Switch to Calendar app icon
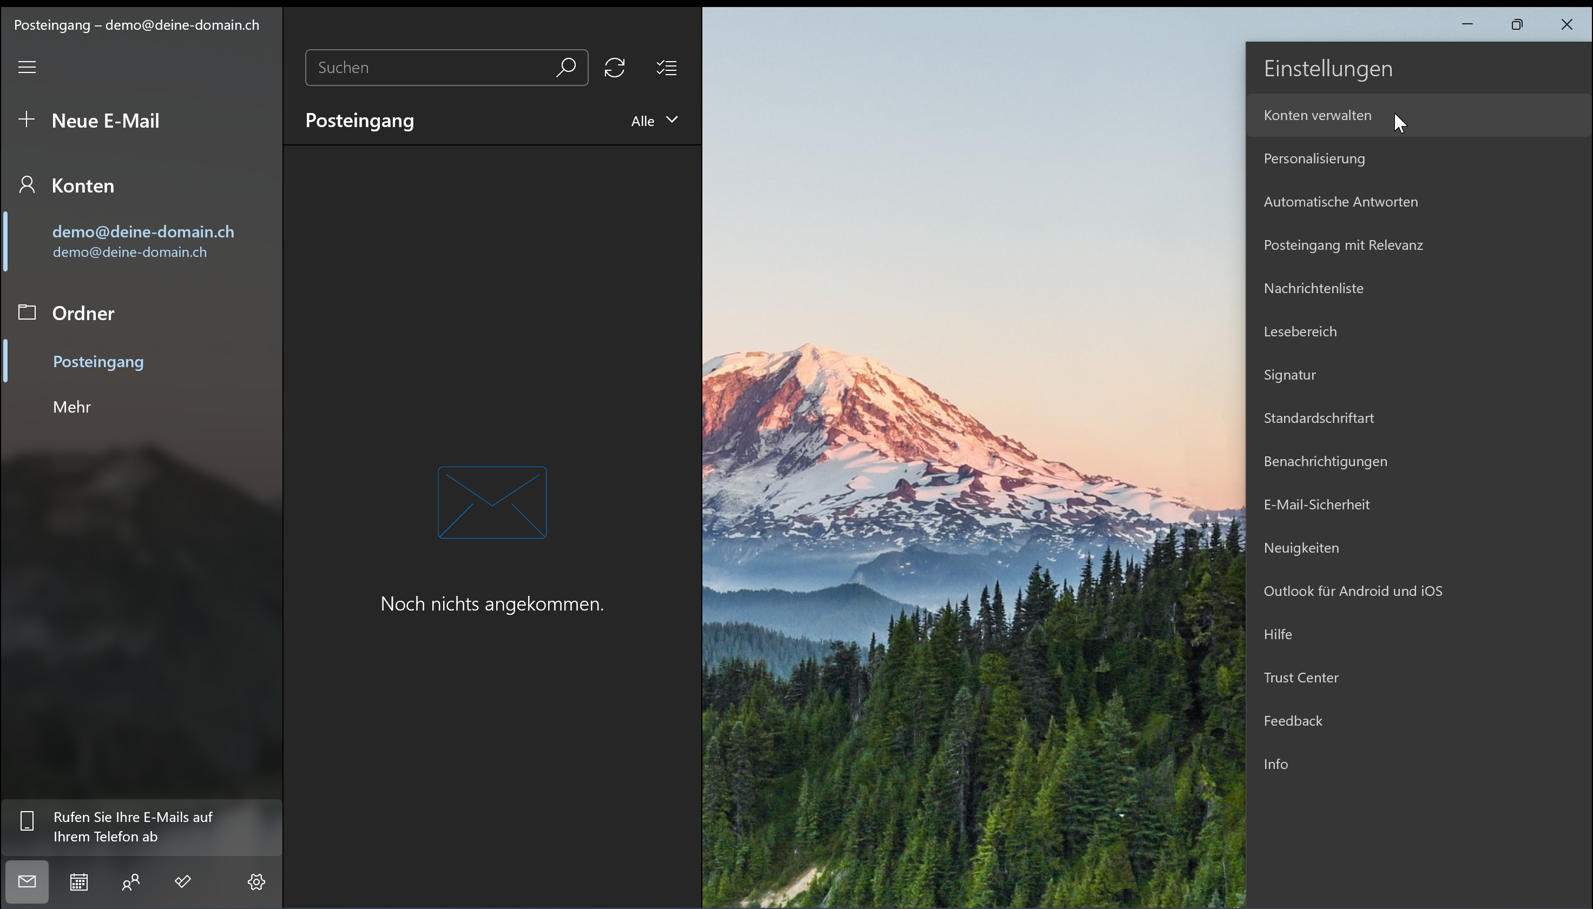Image resolution: width=1593 pixels, height=909 pixels. click(78, 881)
